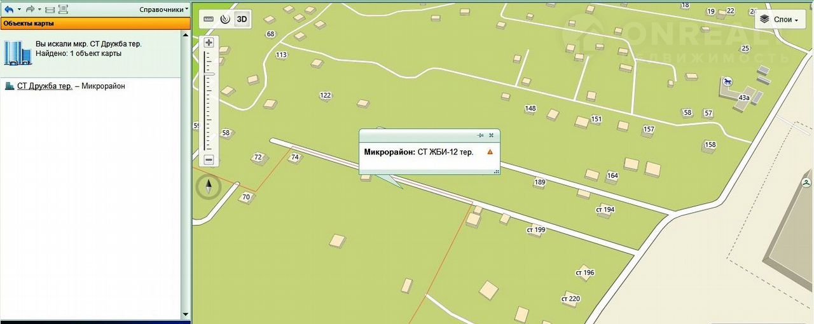Click the gray forward arrow icon

tap(30, 10)
